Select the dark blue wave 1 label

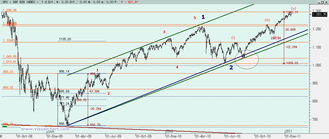203,17
